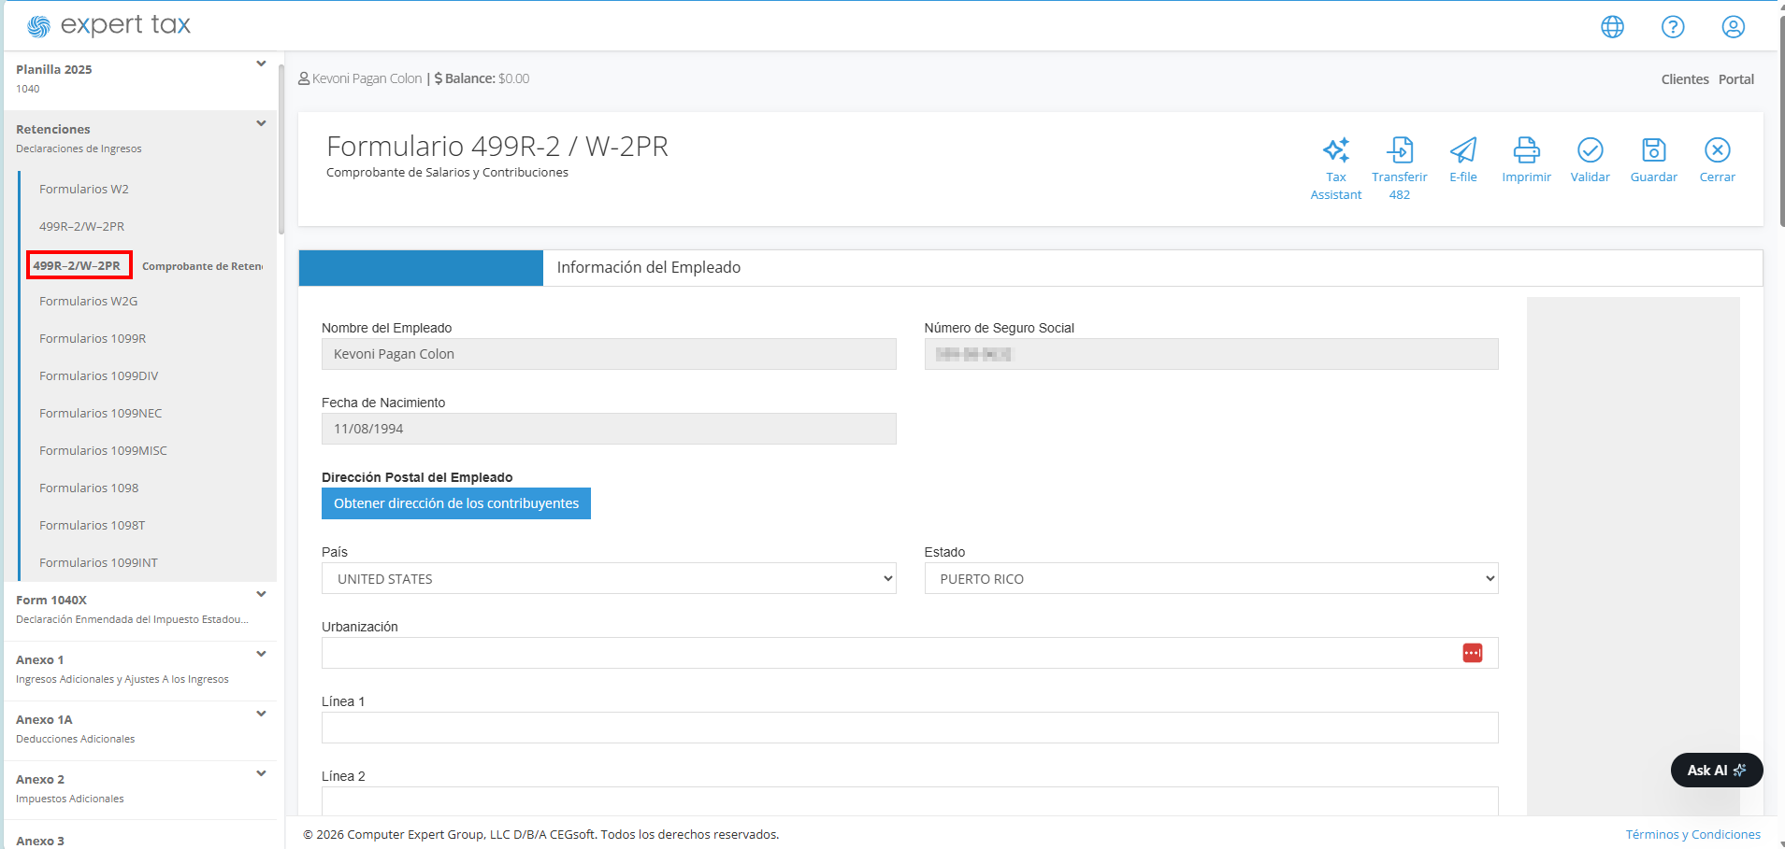This screenshot has height=849, width=1785.
Task: Select the highlighted 499R-2/W-2PR sidebar entry
Action: pos(79,265)
